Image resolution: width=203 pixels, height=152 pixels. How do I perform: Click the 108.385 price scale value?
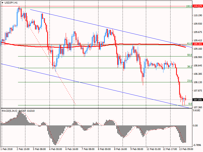tap(198, 74)
